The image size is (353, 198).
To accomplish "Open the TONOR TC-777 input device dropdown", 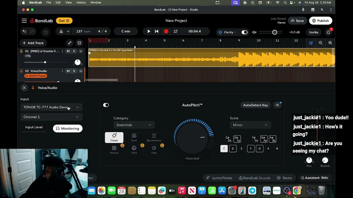I will [51, 107].
